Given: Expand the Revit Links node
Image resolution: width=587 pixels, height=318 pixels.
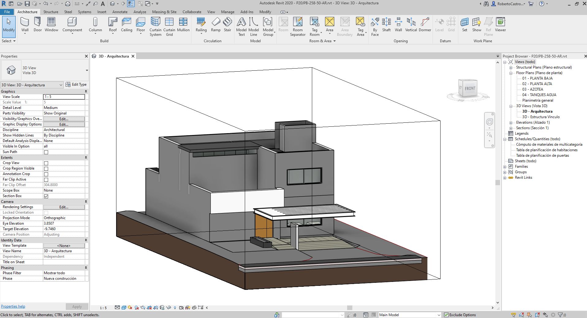Looking at the screenshot, I should point(505,178).
